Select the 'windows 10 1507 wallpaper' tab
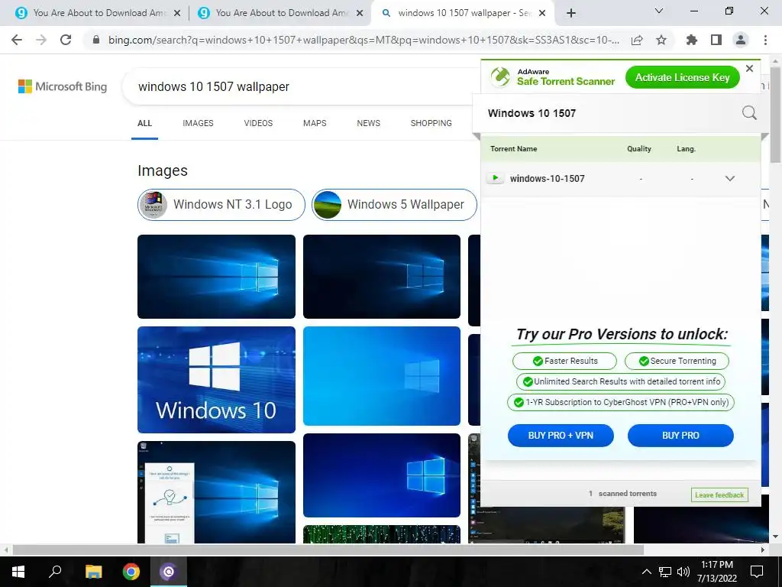The image size is (782, 587). [462, 13]
